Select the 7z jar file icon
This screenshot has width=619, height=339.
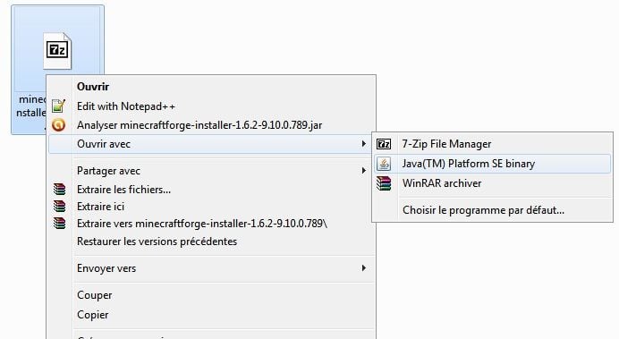57,51
